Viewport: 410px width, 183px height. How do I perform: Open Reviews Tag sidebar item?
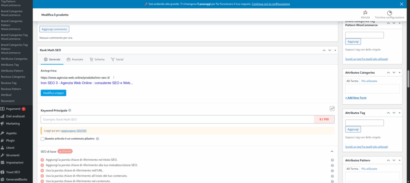click(9, 83)
